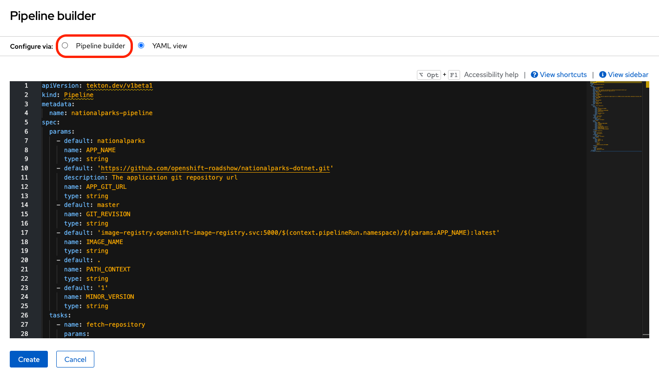
Task: Click the GIT_REVISION parameter name
Action: coord(108,214)
